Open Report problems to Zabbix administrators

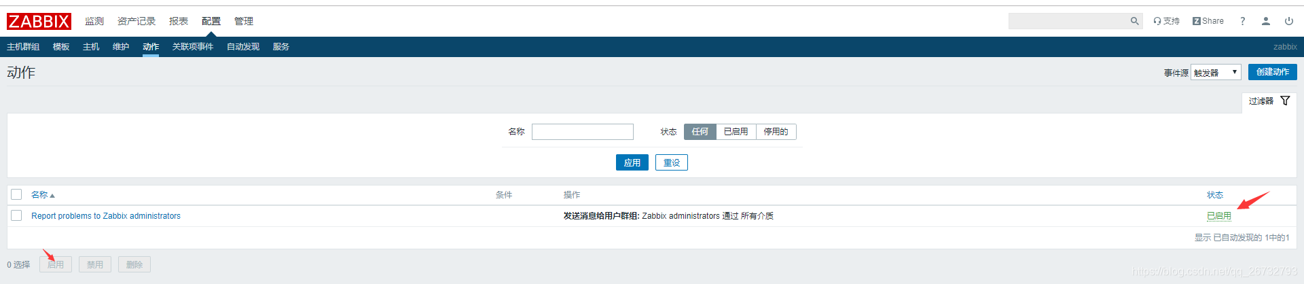click(x=106, y=216)
